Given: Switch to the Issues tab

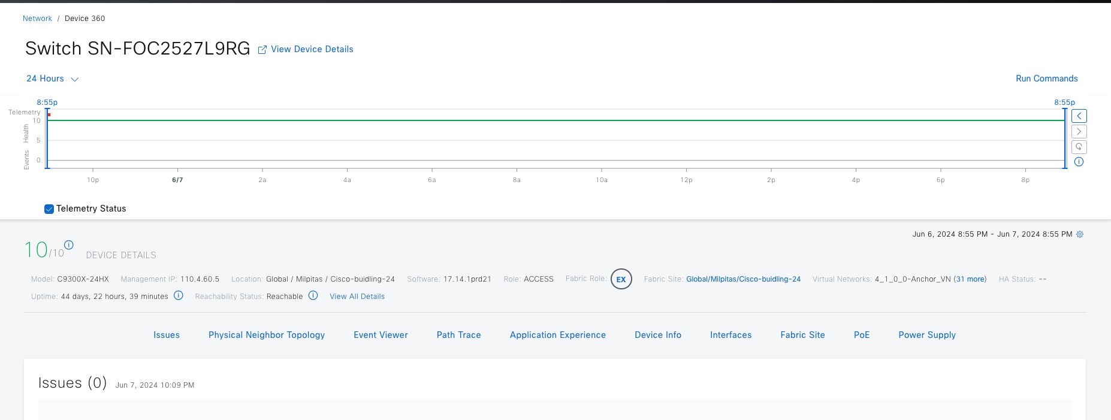Looking at the screenshot, I should 167,335.
